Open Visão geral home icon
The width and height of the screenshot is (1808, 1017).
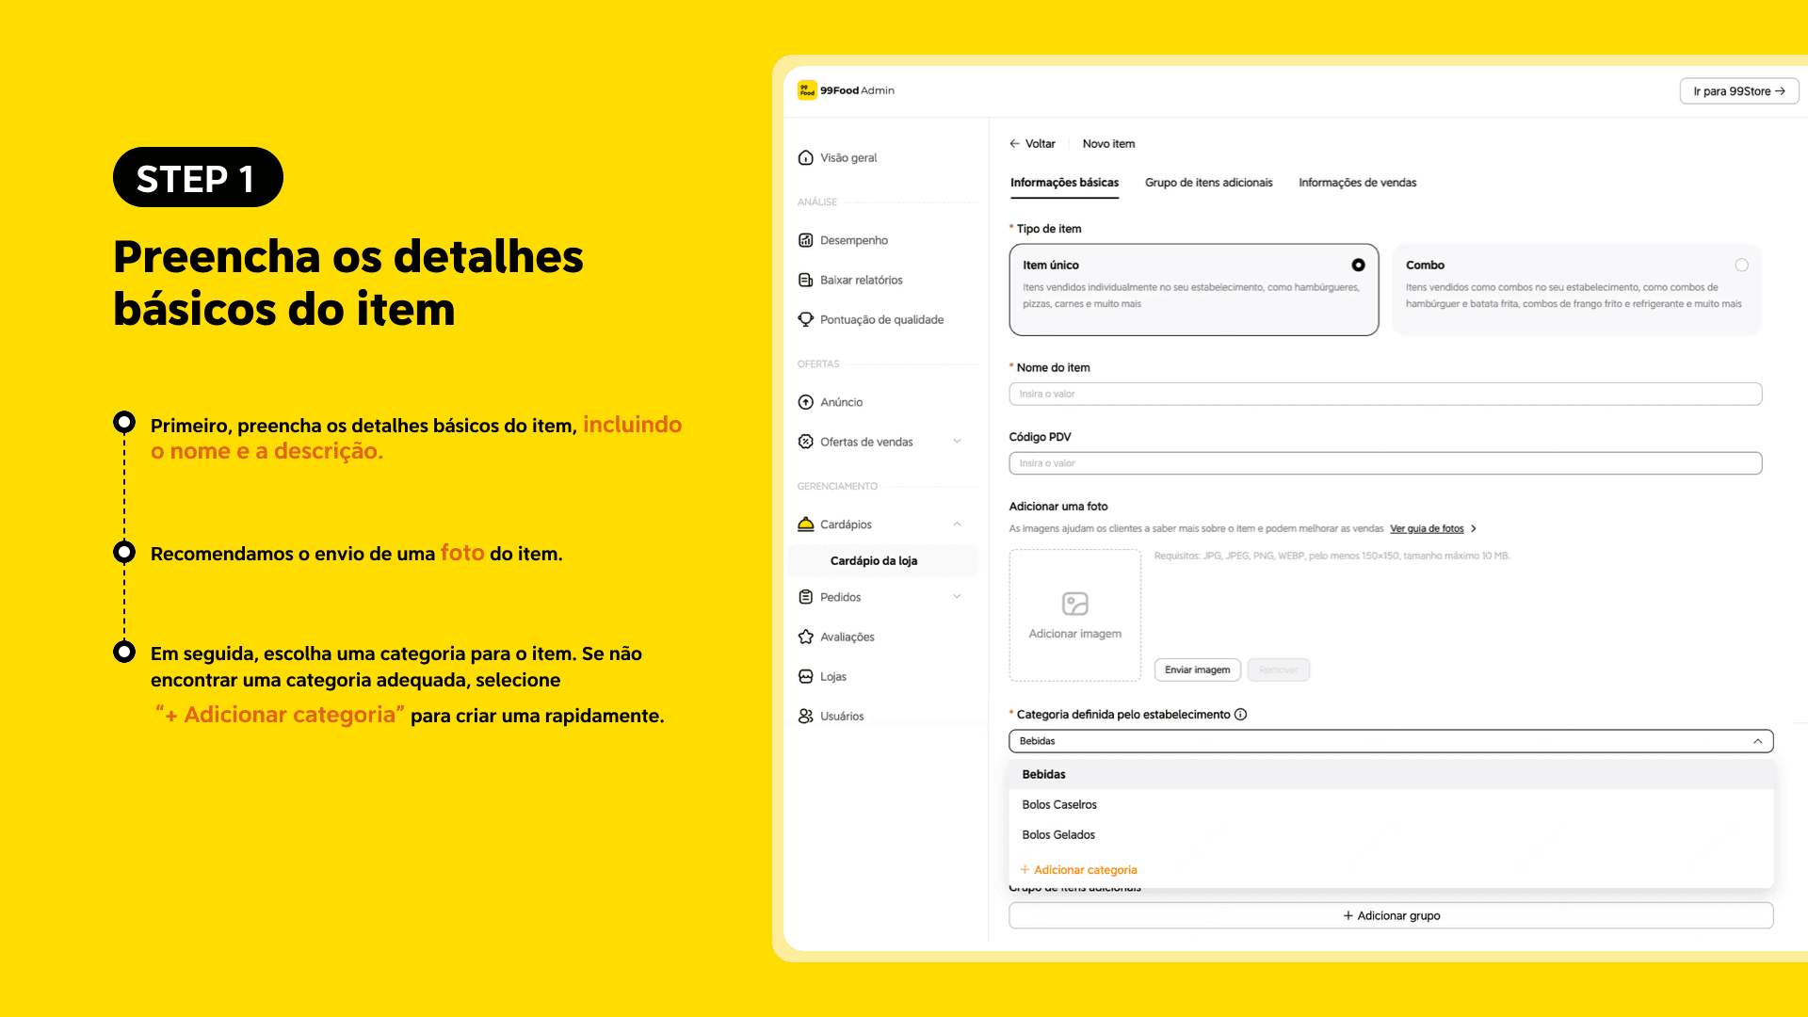pyautogui.click(x=806, y=158)
